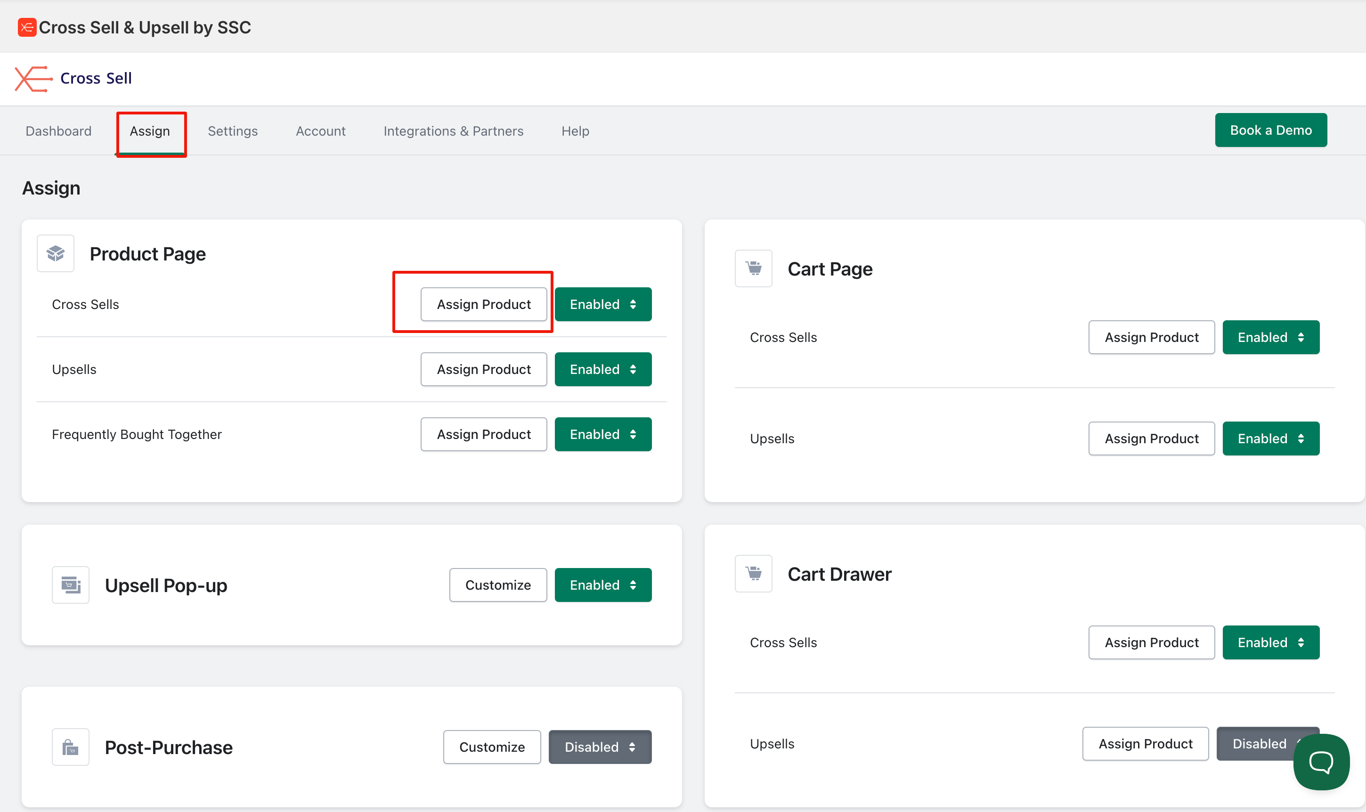Image resolution: width=1366 pixels, height=812 pixels.
Task: Change Post-Purchase Disabled status dropdown
Action: click(600, 747)
